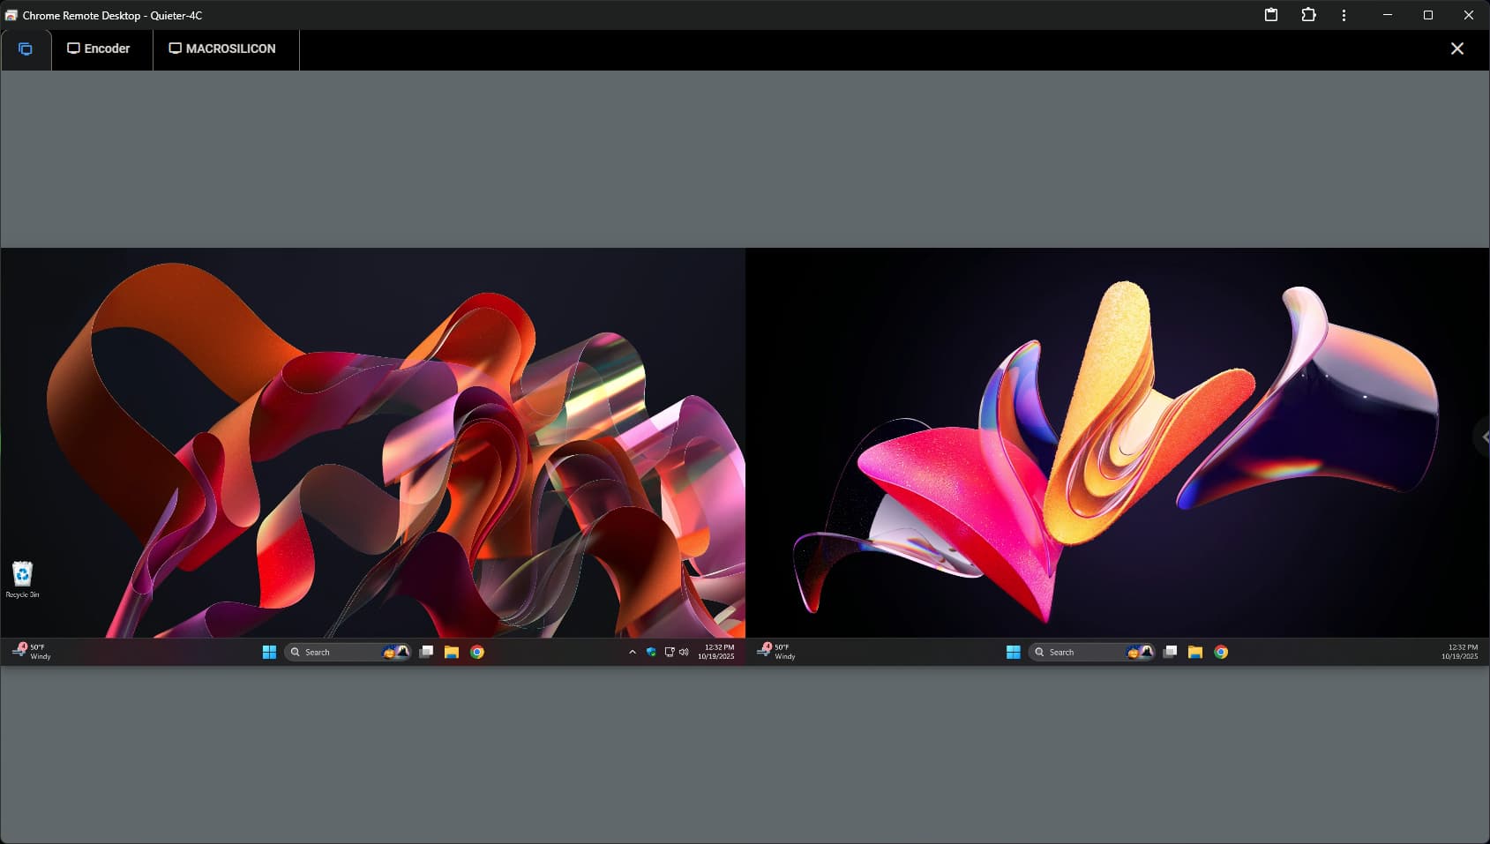Screen dimensions: 1490x844
Task: Click the extensions puzzle piece icon
Action: 1308,15
